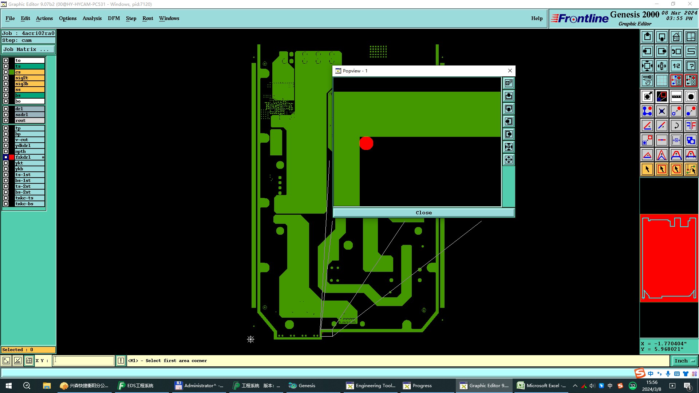Open the DFM menu
Viewport: 699px width, 393px height.
114,18
